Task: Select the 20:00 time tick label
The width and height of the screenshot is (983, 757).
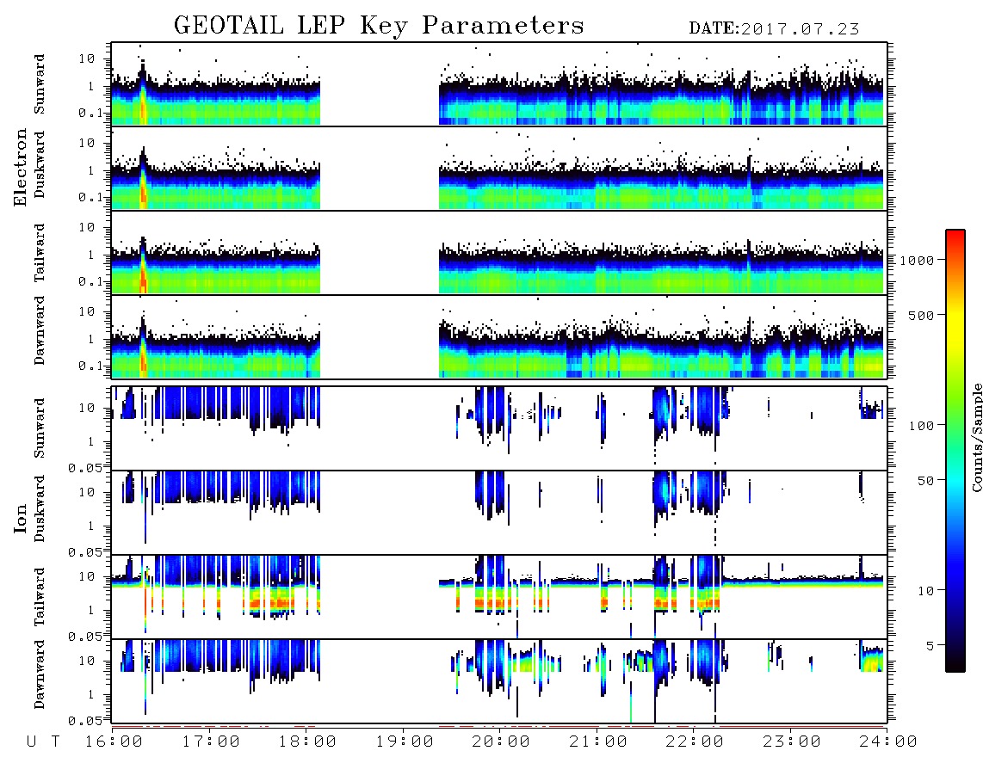Action: pyautogui.click(x=501, y=742)
